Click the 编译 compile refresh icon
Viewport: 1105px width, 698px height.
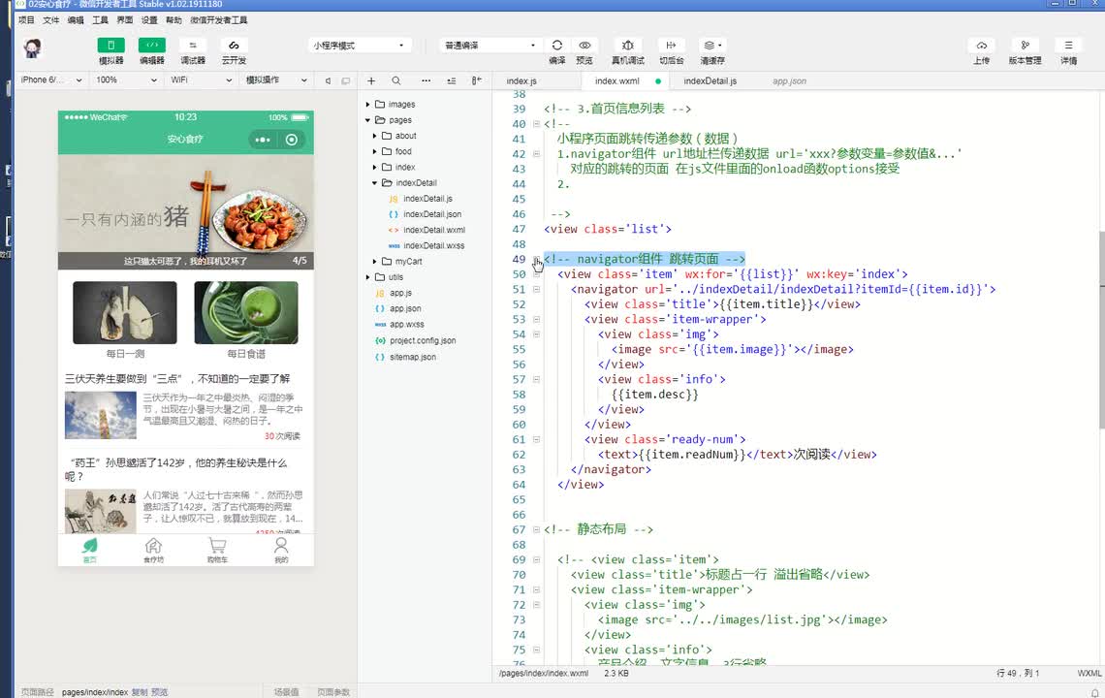click(556, 46)
